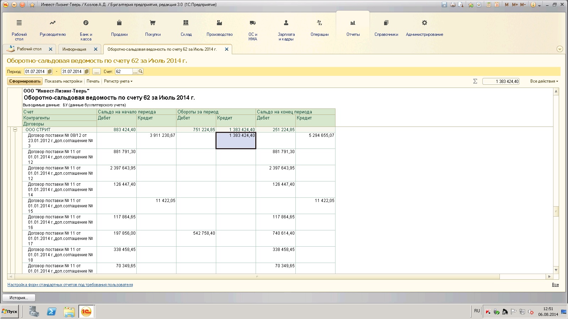
Task: Expand the Регистр учета dropdown
Action: click(118, 82)
